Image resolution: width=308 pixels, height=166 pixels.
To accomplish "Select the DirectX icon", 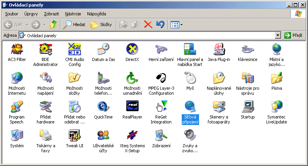I will click(132, 49).
